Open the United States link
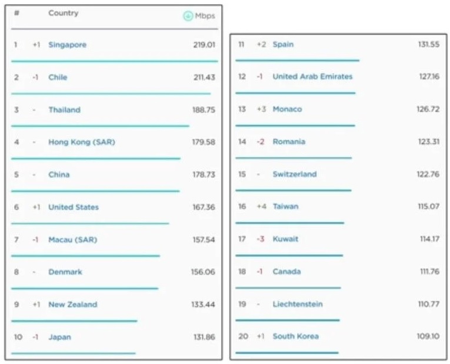450x364 pixels. 74,207
